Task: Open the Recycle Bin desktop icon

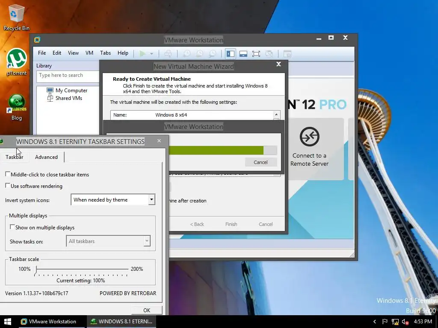Action: pos(16,17)
